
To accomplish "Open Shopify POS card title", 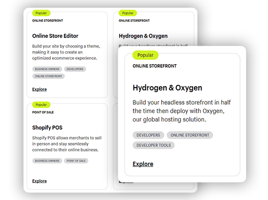I will tap(47, 128).
